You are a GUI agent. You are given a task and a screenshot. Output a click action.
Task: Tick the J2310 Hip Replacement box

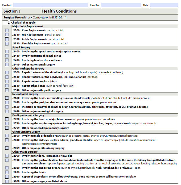point(7,35)
